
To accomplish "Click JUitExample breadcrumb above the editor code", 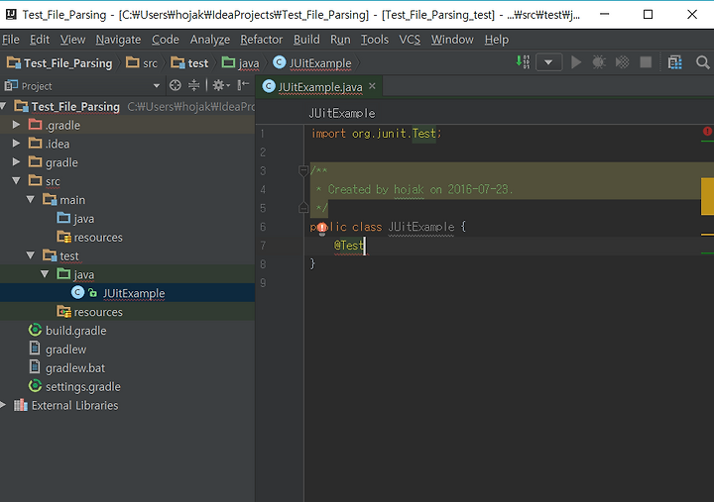I will click(x=341, y=113).
